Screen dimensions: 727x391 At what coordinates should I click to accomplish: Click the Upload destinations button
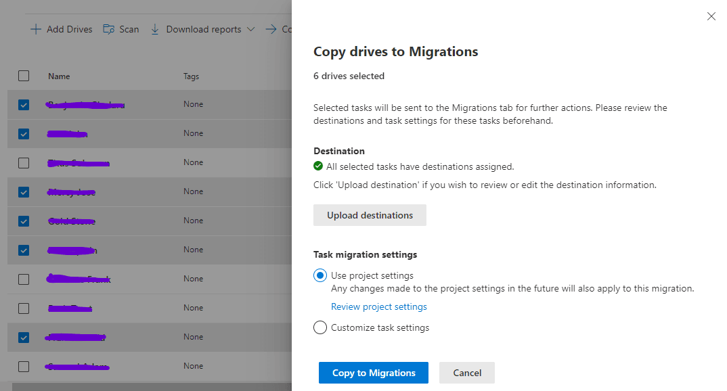(x=370, y=215)
